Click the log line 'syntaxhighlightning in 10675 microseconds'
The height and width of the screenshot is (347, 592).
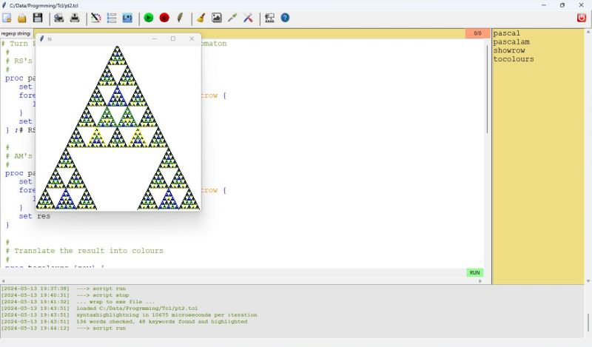166,315
